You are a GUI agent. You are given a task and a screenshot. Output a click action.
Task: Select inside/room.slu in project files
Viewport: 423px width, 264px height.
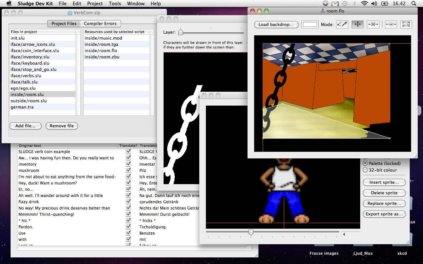click(x=43, y=94)
